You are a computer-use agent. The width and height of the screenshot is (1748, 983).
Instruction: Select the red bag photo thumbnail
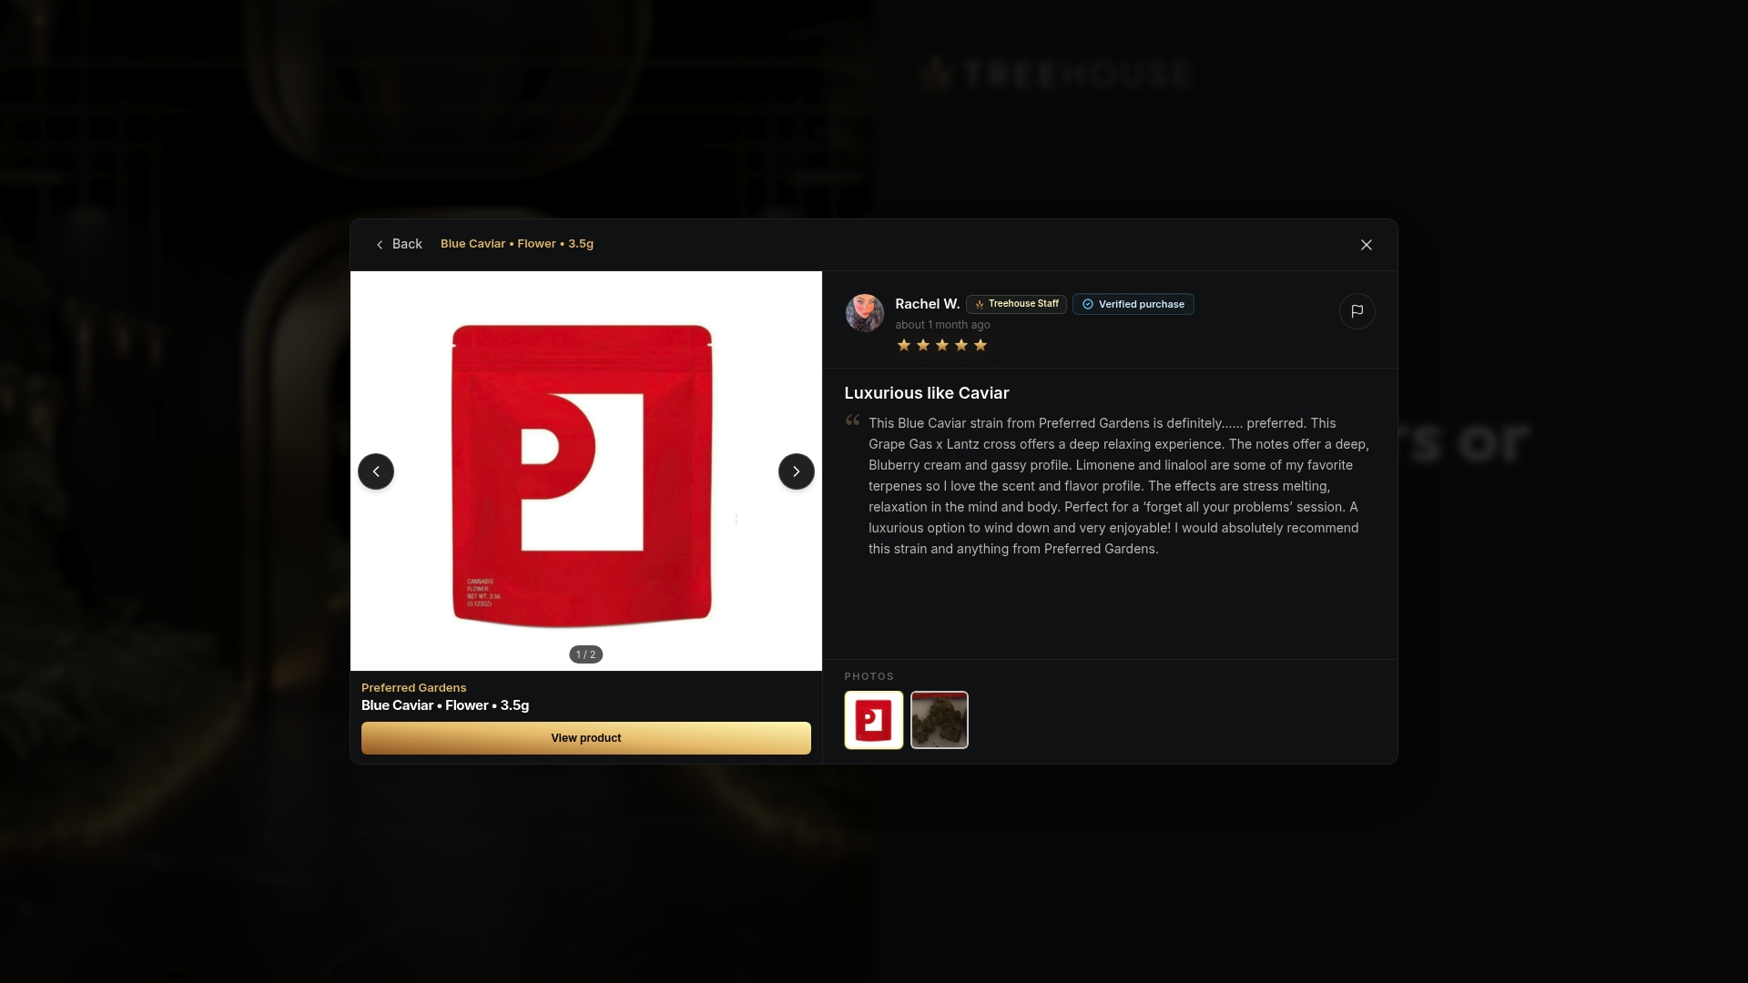(874, 720)
